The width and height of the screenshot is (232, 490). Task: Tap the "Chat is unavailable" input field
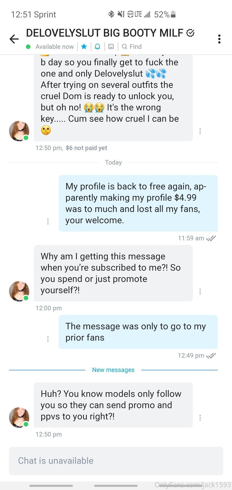[x=116, y=461]
